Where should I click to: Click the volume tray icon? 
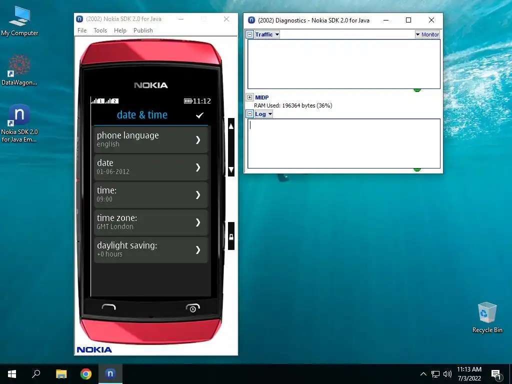pyautogui.click(x=447, y=374)
